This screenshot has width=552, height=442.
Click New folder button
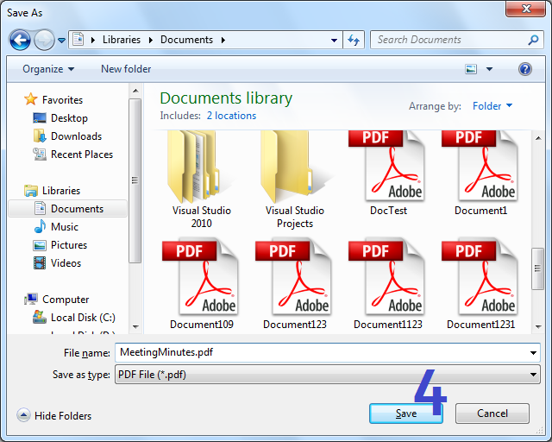click(126, 69)
